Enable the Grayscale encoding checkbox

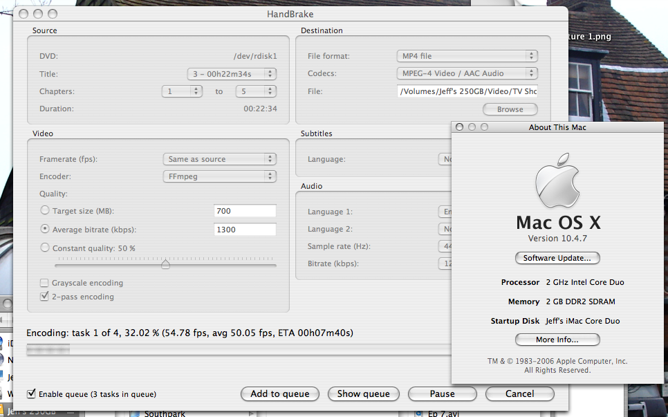click(44, 283)
